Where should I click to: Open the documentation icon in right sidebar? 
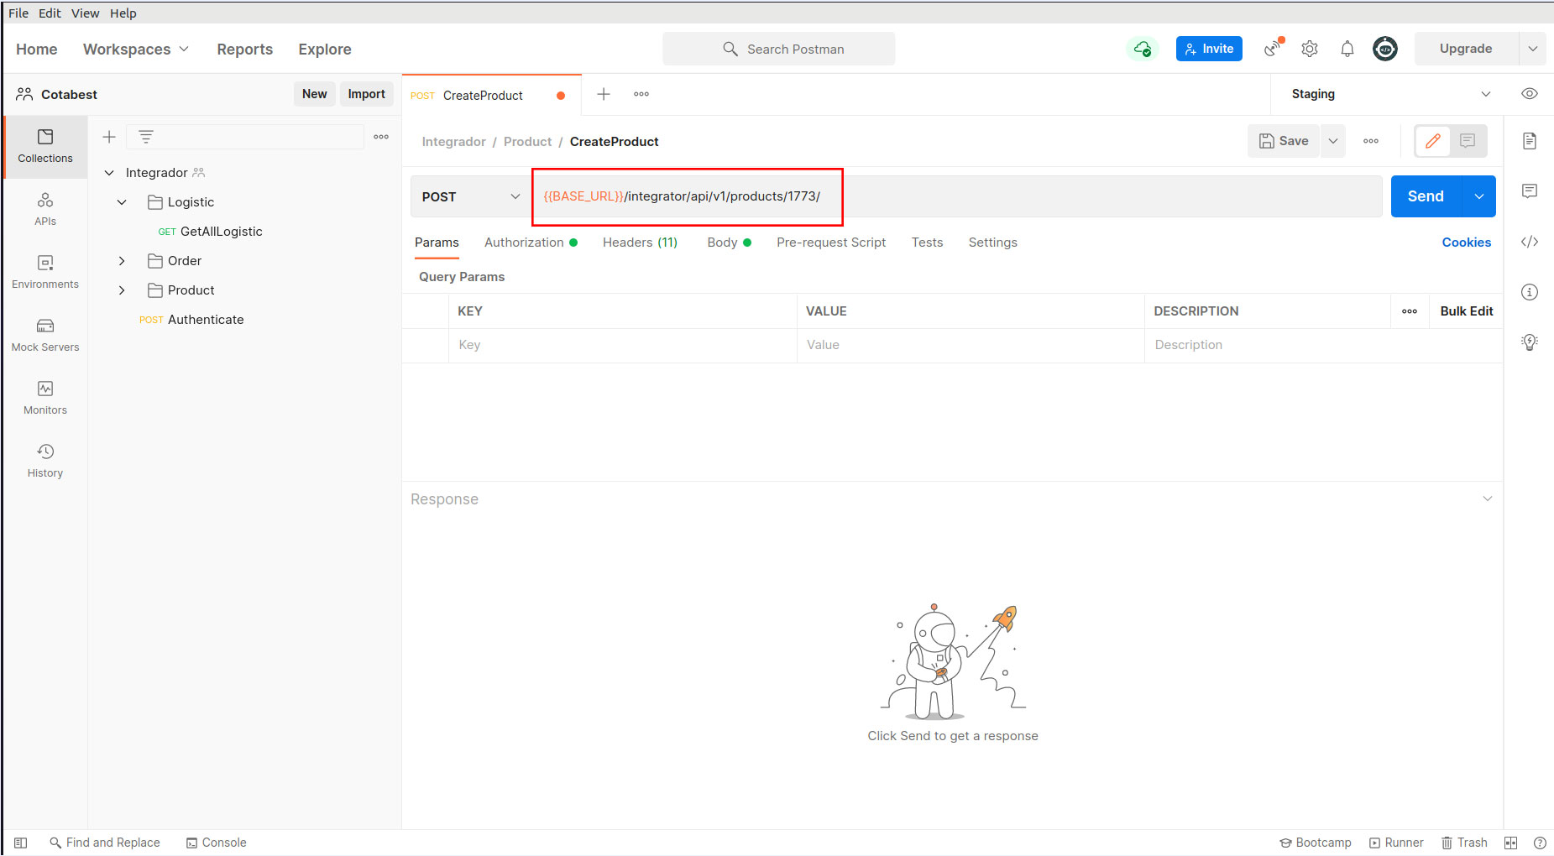(1530, 141)
